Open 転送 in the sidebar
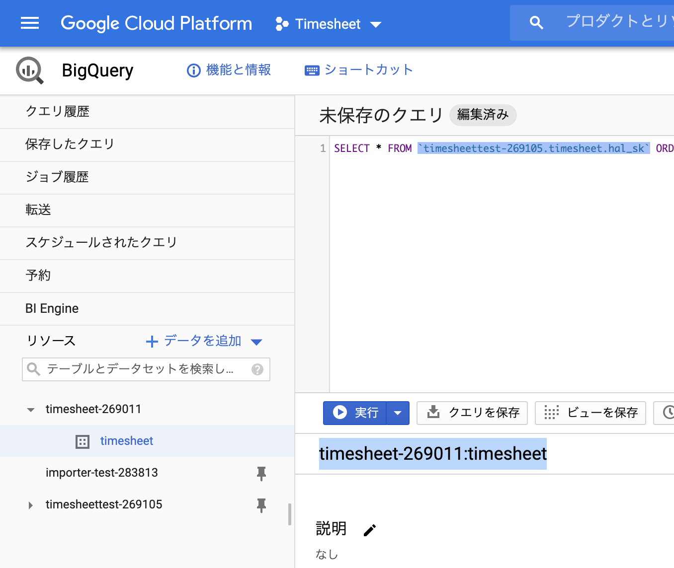 147,210
